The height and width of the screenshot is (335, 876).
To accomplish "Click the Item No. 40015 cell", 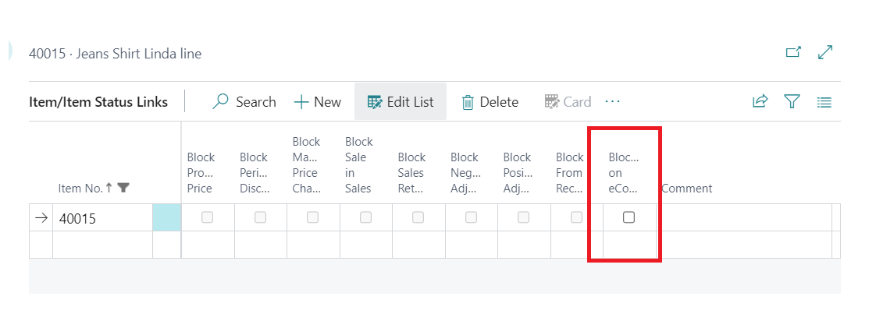I will pyautogui.click(x=101, y=219).
